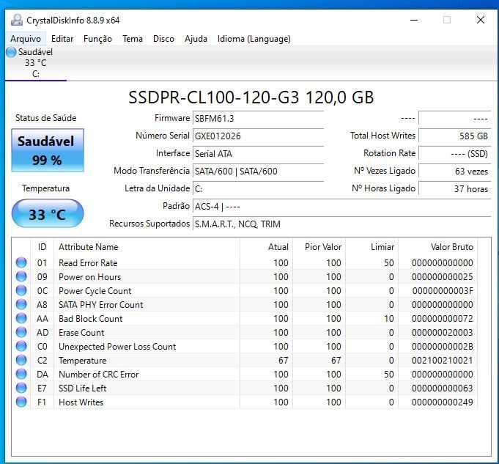Screen dimensions: 499x464
Task: Open the Editar menu
Action: pos(62,39)
